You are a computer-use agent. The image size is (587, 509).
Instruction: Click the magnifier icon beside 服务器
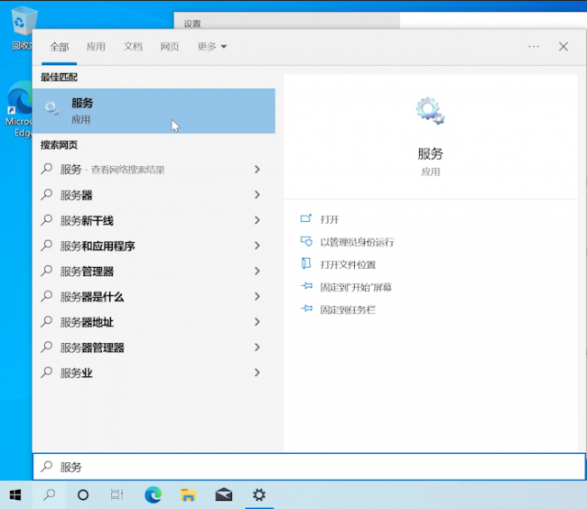(46, 194)
